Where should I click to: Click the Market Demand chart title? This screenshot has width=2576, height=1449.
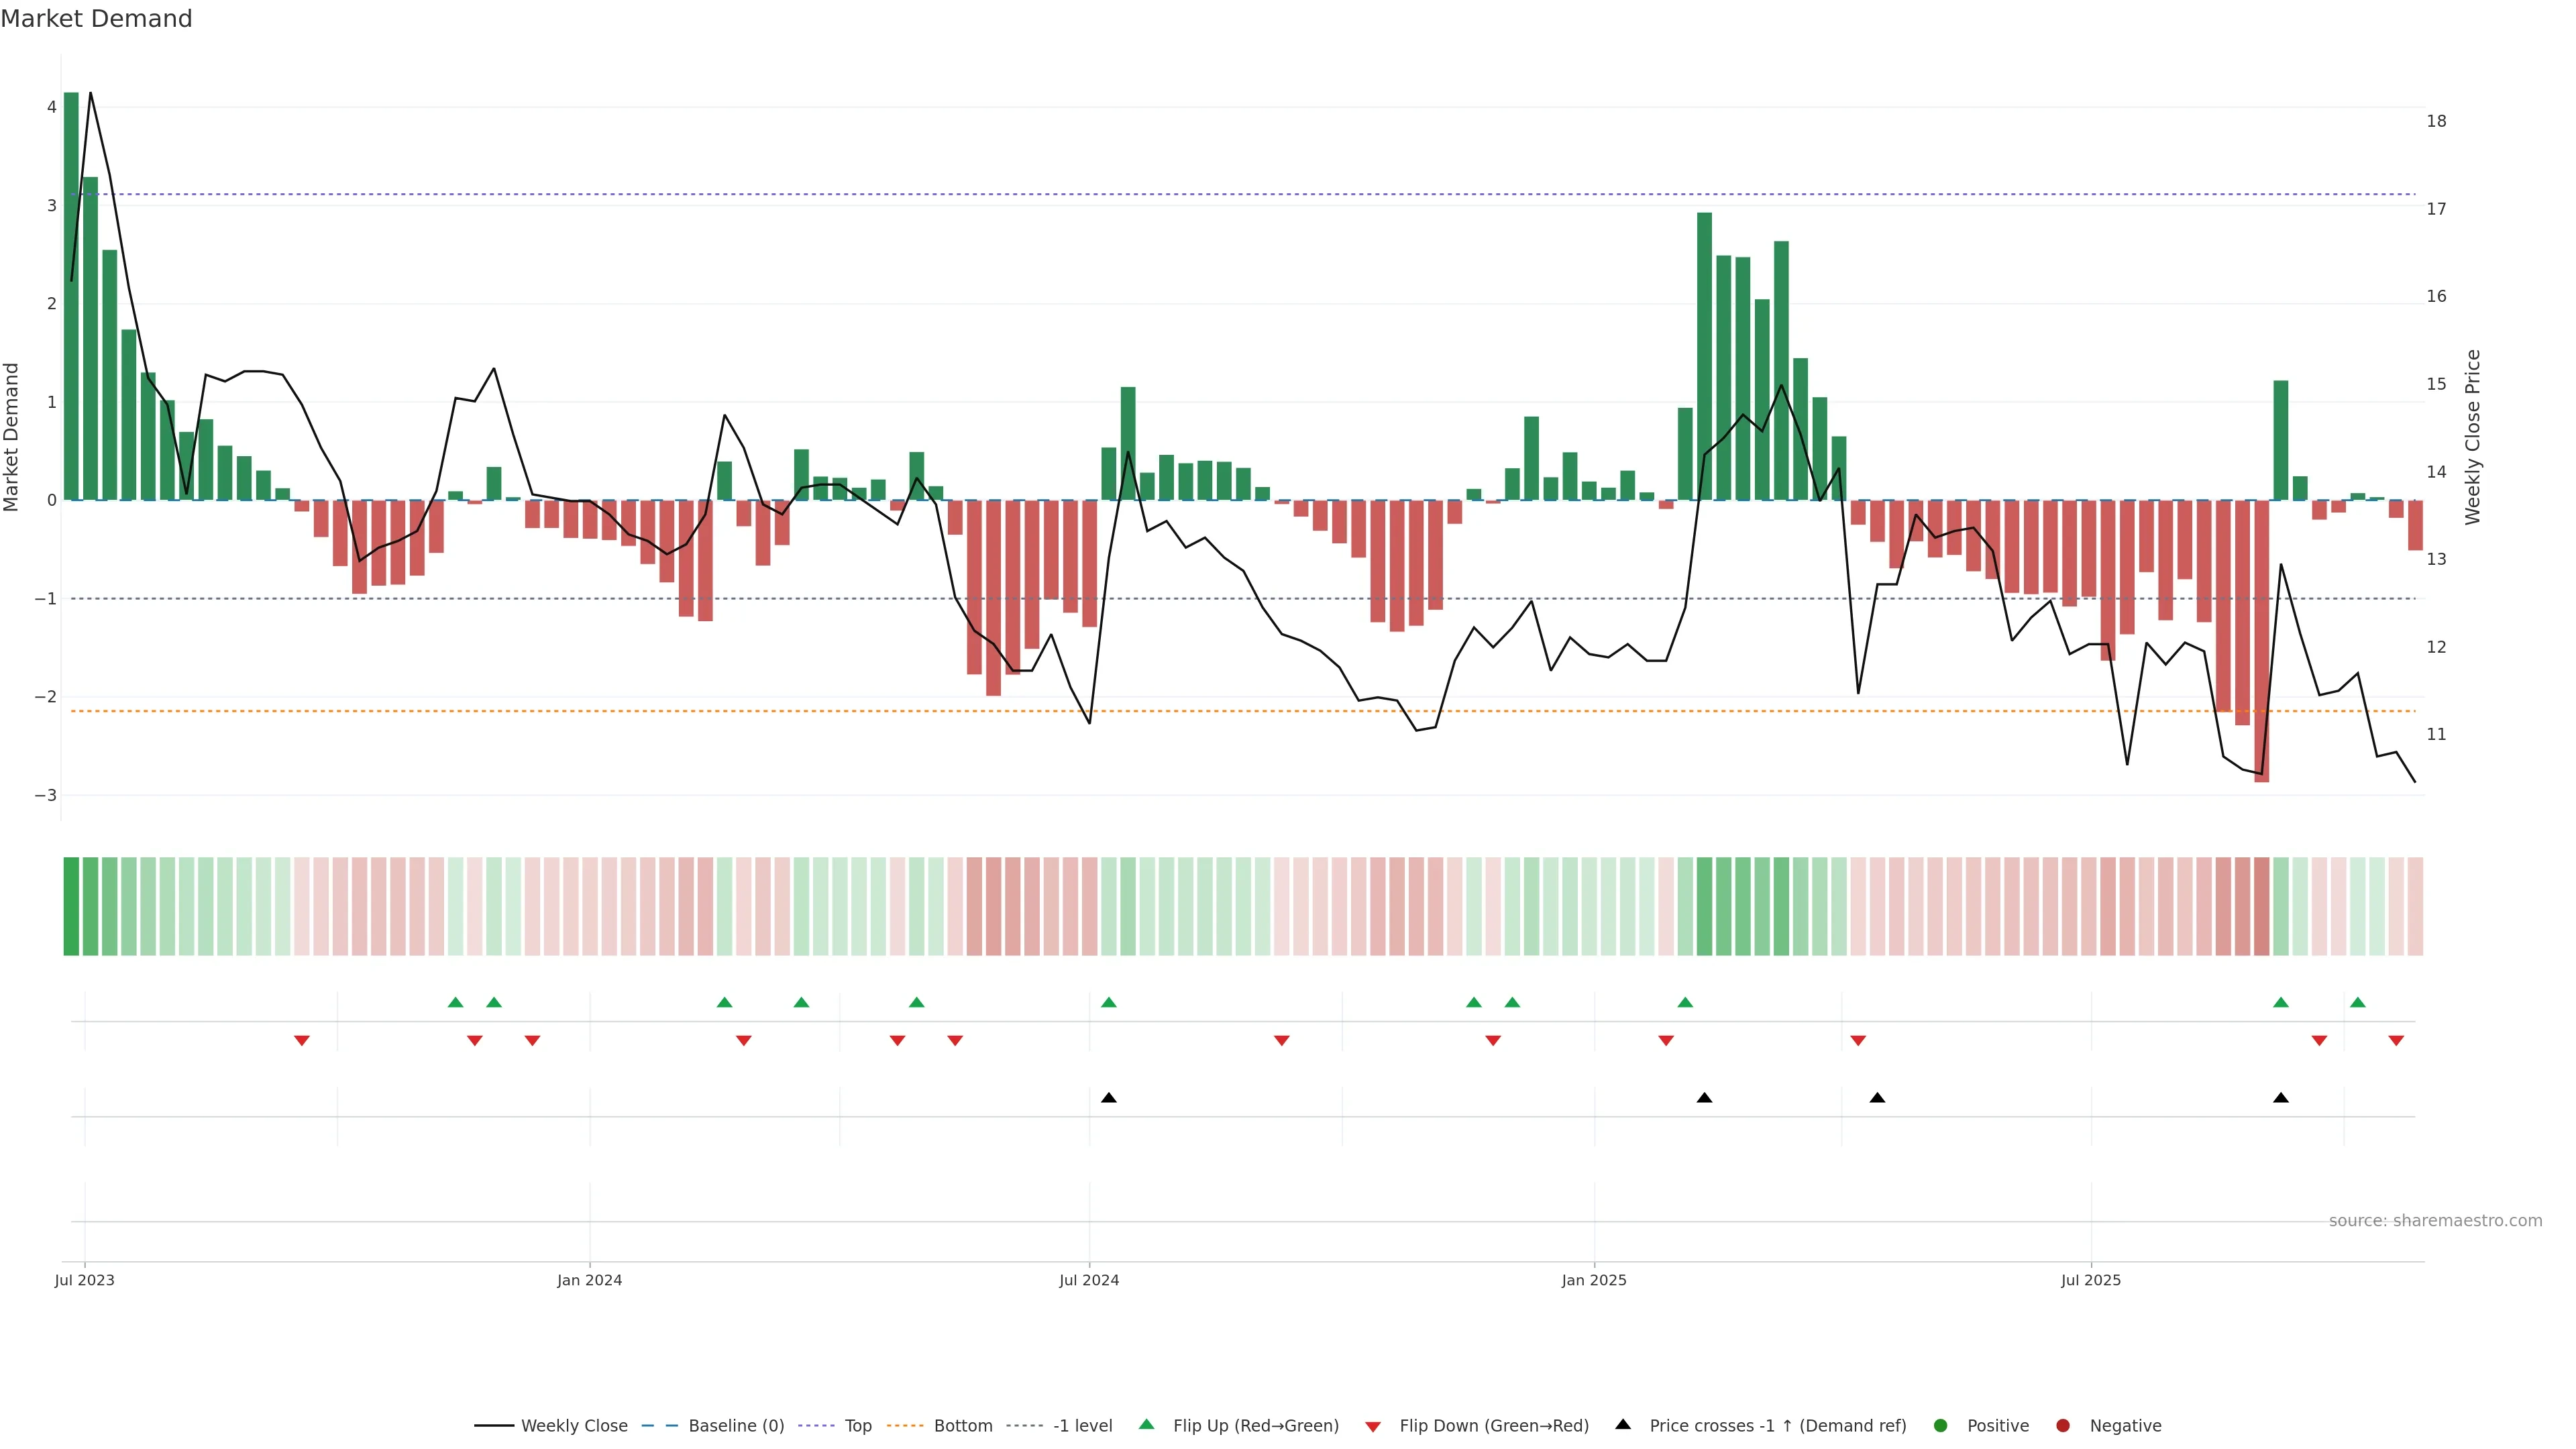[96, 19]
